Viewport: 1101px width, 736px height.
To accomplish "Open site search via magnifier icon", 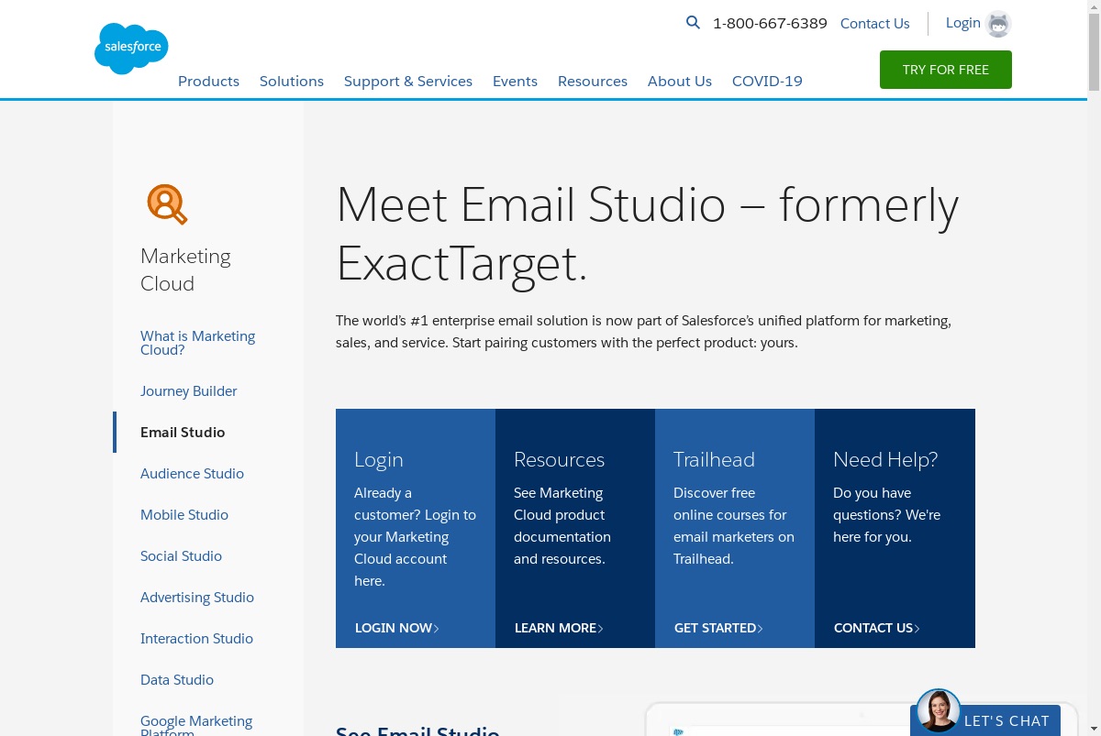I will (x=693, y=23).
